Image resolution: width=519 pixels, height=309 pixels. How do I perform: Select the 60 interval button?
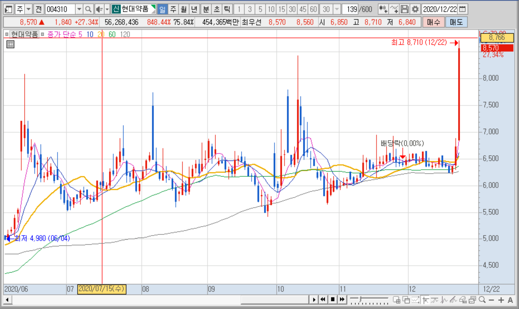pyautogui.click(x=314, y=9)
